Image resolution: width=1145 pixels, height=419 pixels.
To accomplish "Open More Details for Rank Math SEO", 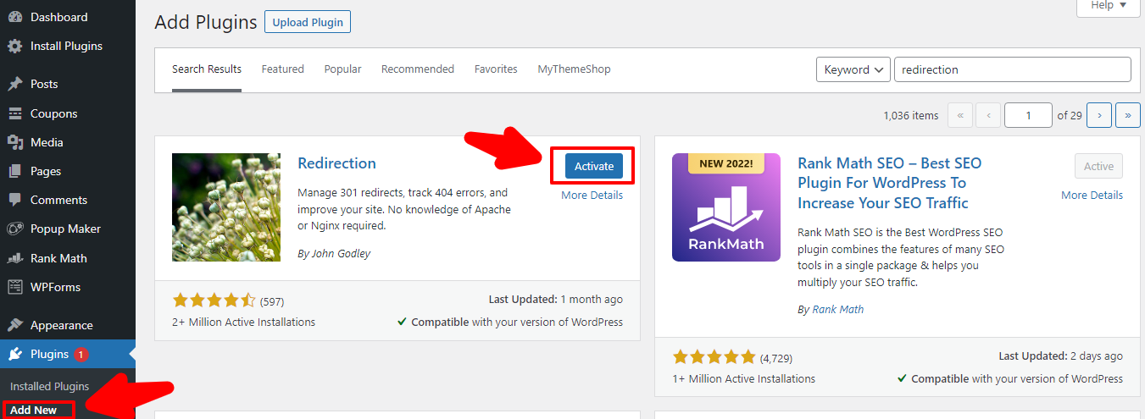I will pyautogui.click(x=1092, y=196).
